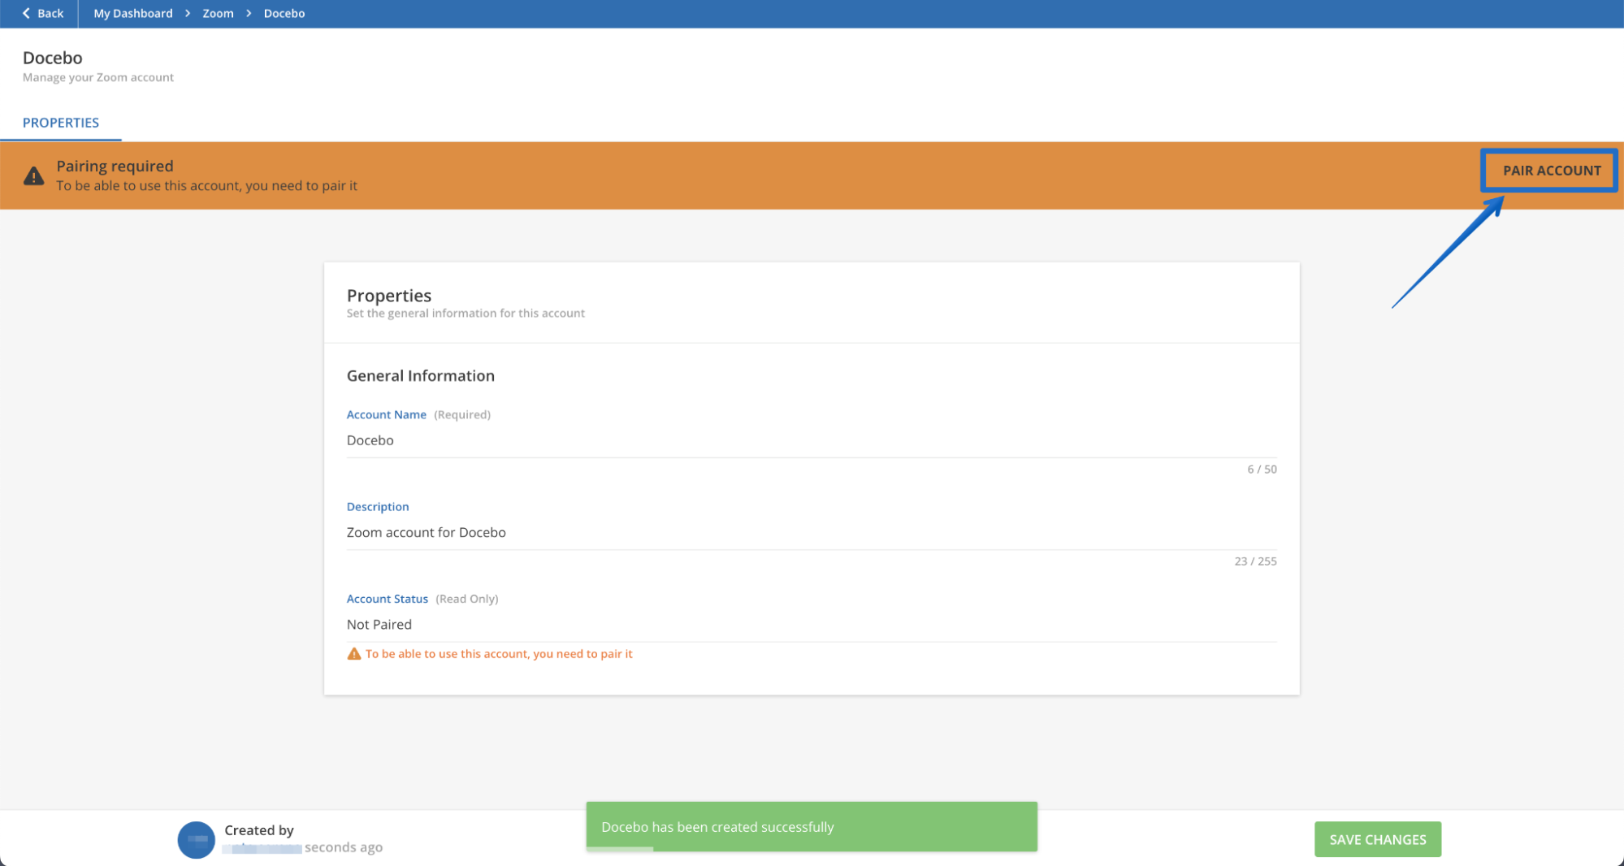Click the SAVE CHANGES button
Viewport: 1624px width, 866px height.
1378,839
